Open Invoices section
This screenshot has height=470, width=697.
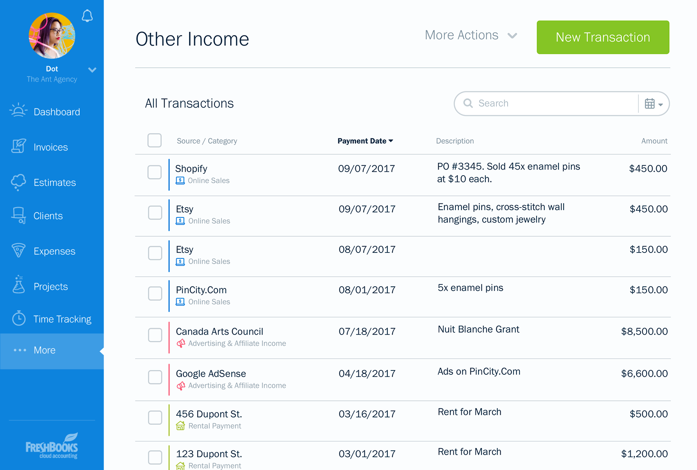[52, 147]
